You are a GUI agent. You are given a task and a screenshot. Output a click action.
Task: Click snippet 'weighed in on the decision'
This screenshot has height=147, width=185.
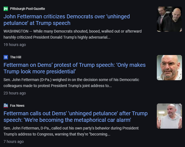coord(71,83)
